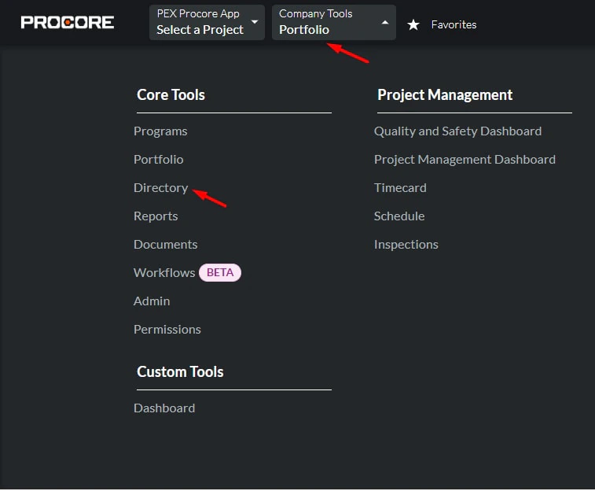Open the Permissions tool
This screenshot has height=491, width=595.
click(167, 329)
